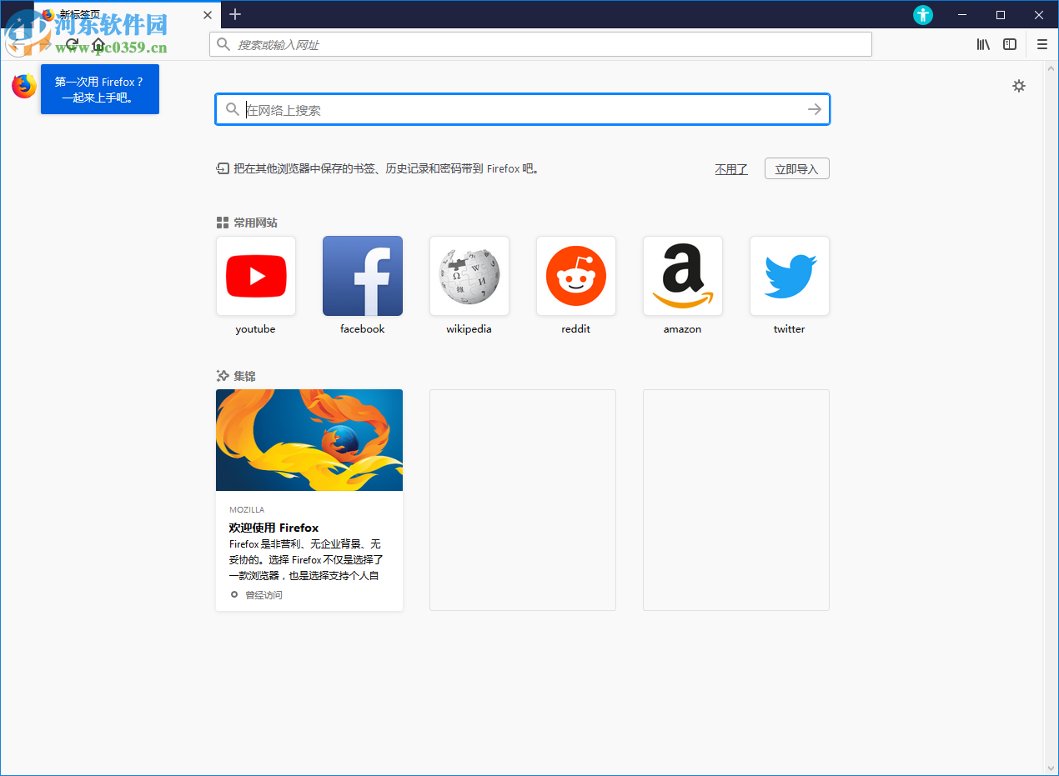
Task: Open the youtube top site tile
Action: pos(256,276)
